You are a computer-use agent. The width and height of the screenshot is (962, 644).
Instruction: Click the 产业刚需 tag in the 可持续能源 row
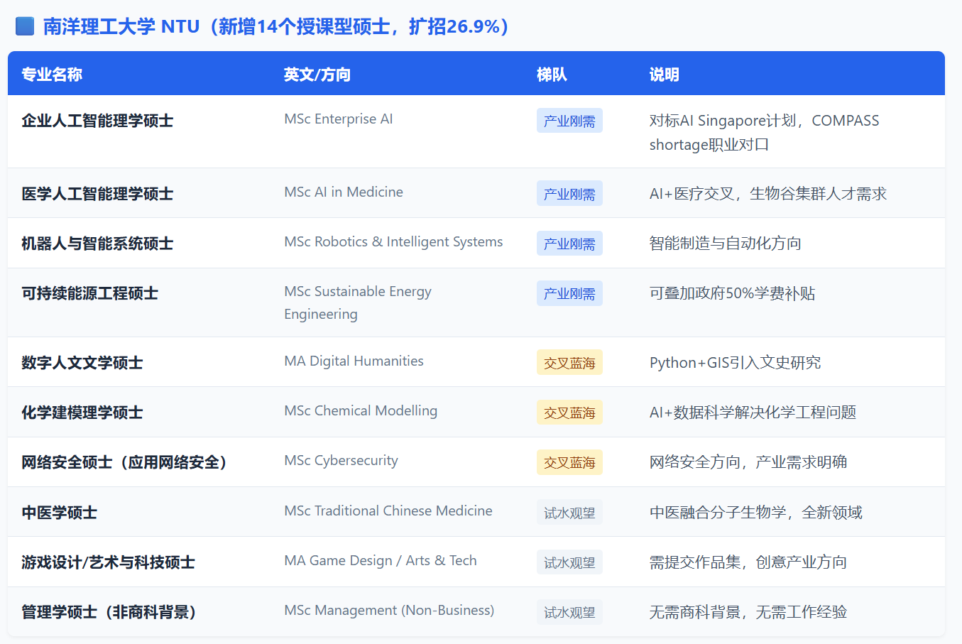point(569,293)
